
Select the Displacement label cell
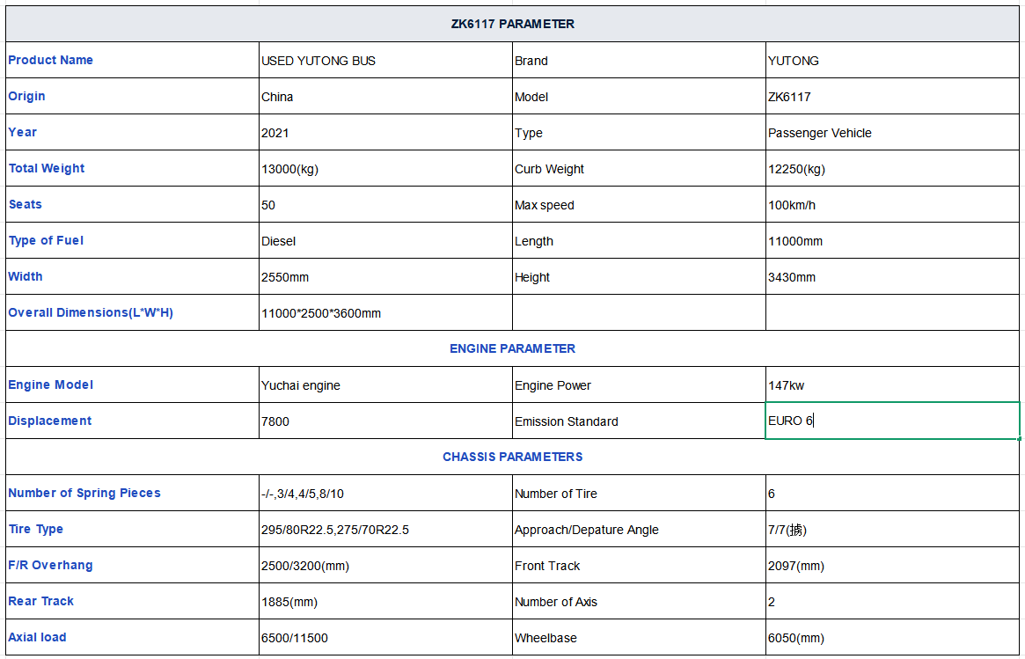[133, 421]
